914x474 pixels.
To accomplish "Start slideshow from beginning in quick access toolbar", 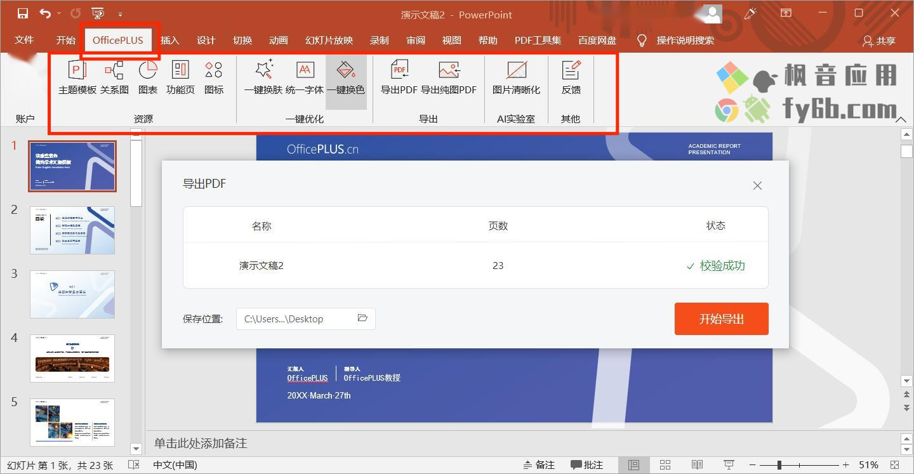I will click(x=98, y=13).
